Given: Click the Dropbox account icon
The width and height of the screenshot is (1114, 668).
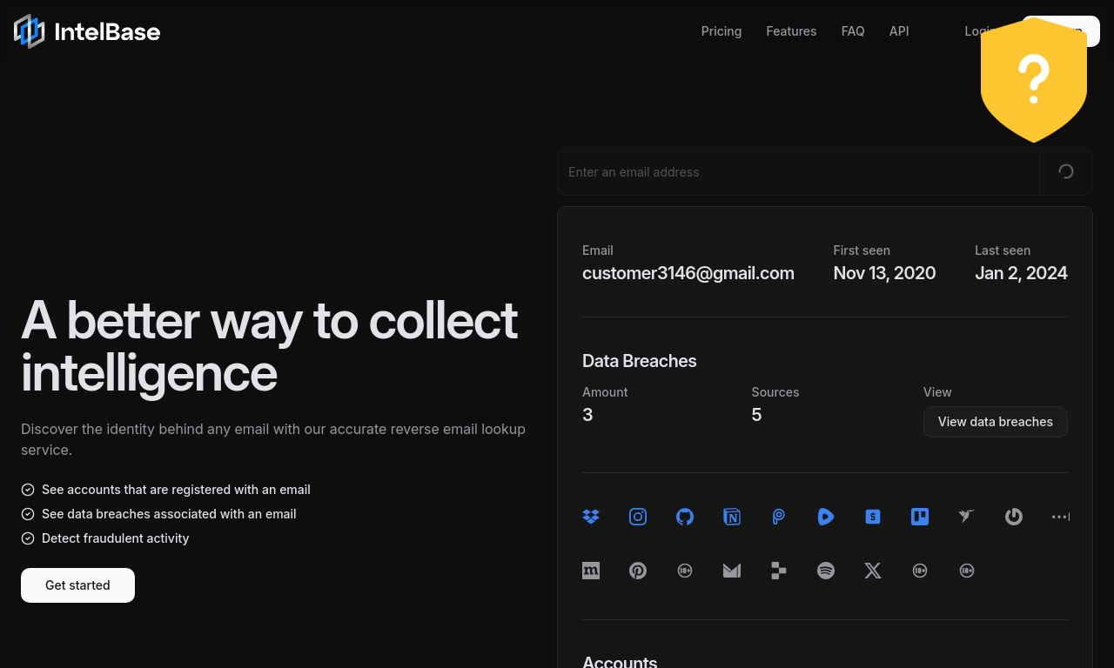Looking at the screenshot, I should point(591,517).
